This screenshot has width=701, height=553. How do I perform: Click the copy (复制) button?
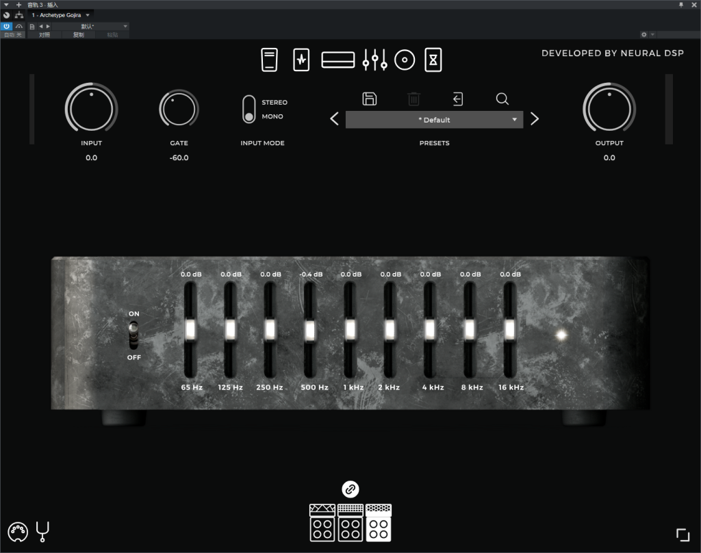point(78,34)
